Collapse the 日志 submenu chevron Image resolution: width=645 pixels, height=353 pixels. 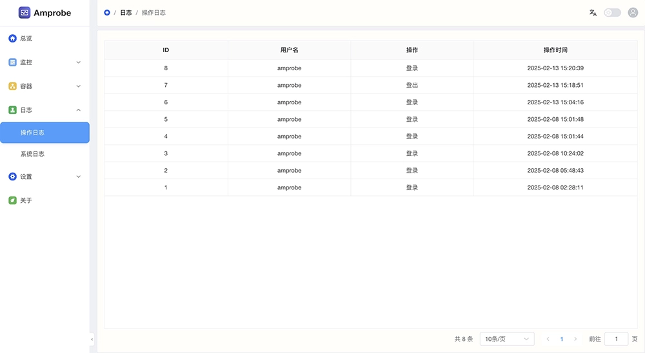point(79,110)
